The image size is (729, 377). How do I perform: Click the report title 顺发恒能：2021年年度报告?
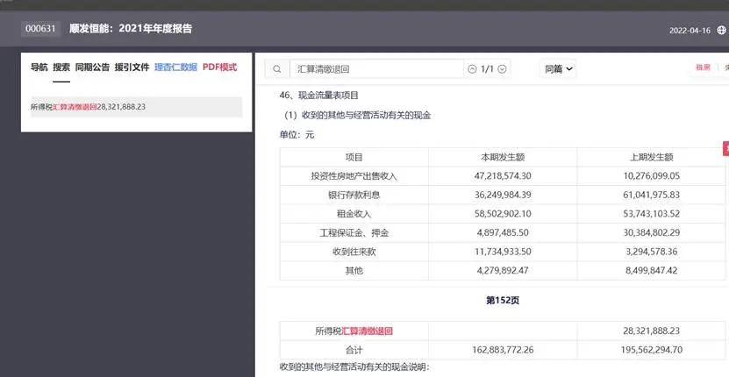(x=131, y=28)
